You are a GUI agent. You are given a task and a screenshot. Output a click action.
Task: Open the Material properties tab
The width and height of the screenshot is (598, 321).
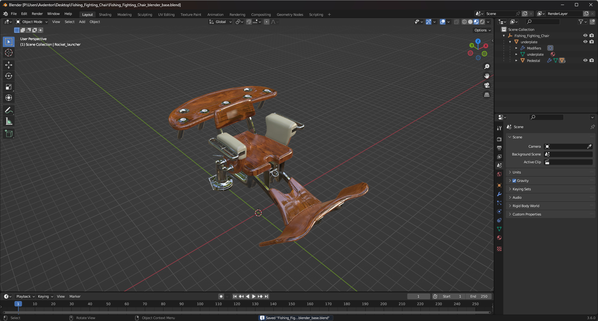(499, 238)
